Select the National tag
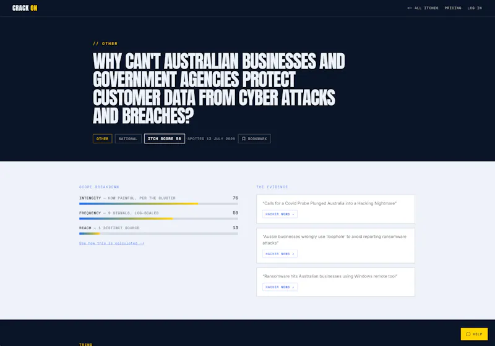Image resolution: width=495 pixels, height=346 pixels. [128, 138]
